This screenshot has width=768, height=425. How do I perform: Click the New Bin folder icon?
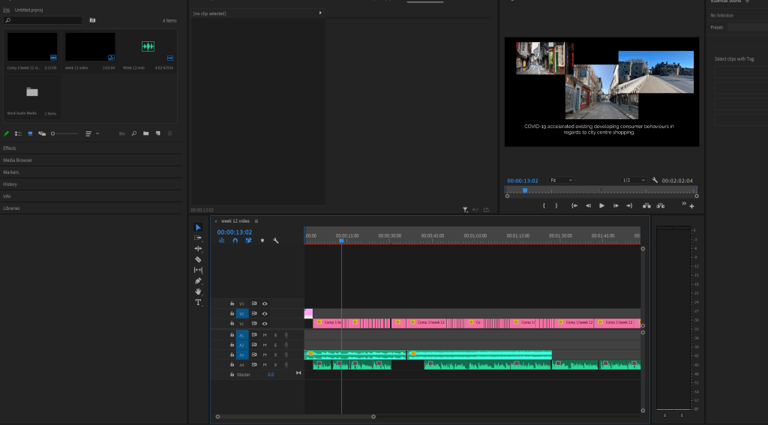point(146,133)
